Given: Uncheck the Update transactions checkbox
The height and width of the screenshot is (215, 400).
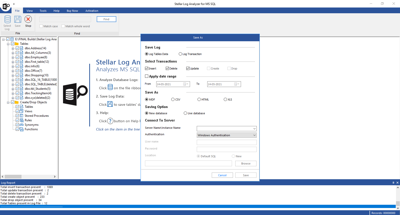Looking at the screenshot, I should [188, 68].
